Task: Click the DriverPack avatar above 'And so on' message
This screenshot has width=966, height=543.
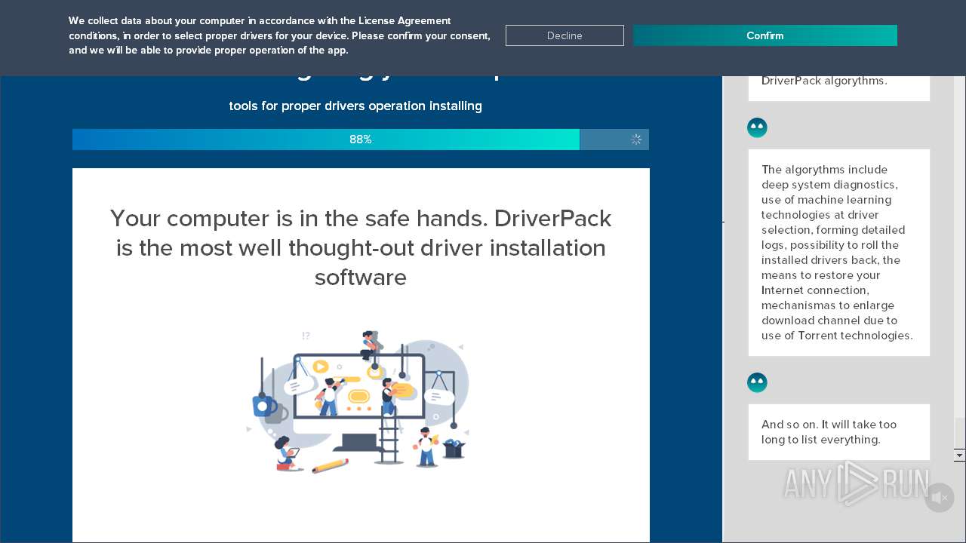Action: pos(757,382)
